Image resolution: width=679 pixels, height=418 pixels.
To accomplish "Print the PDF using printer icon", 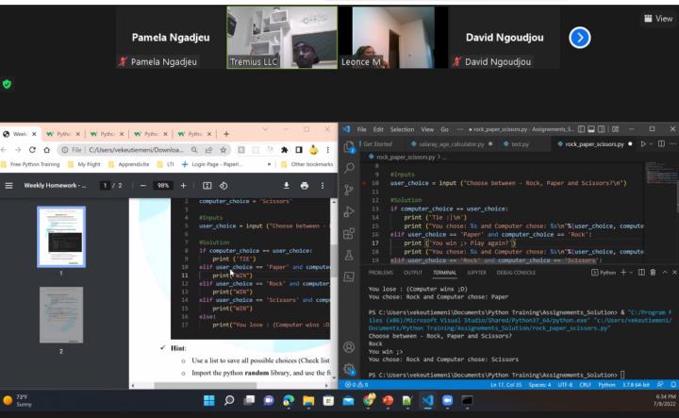I will tap(305, 186).
